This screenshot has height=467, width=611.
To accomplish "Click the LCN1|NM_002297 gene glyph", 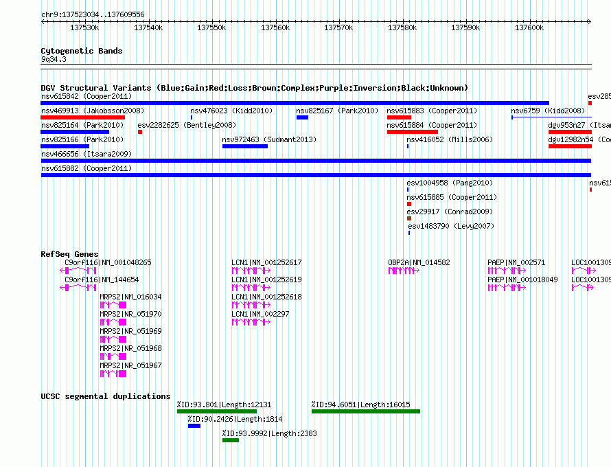I will pyautogui.click(x=251, y=322).
